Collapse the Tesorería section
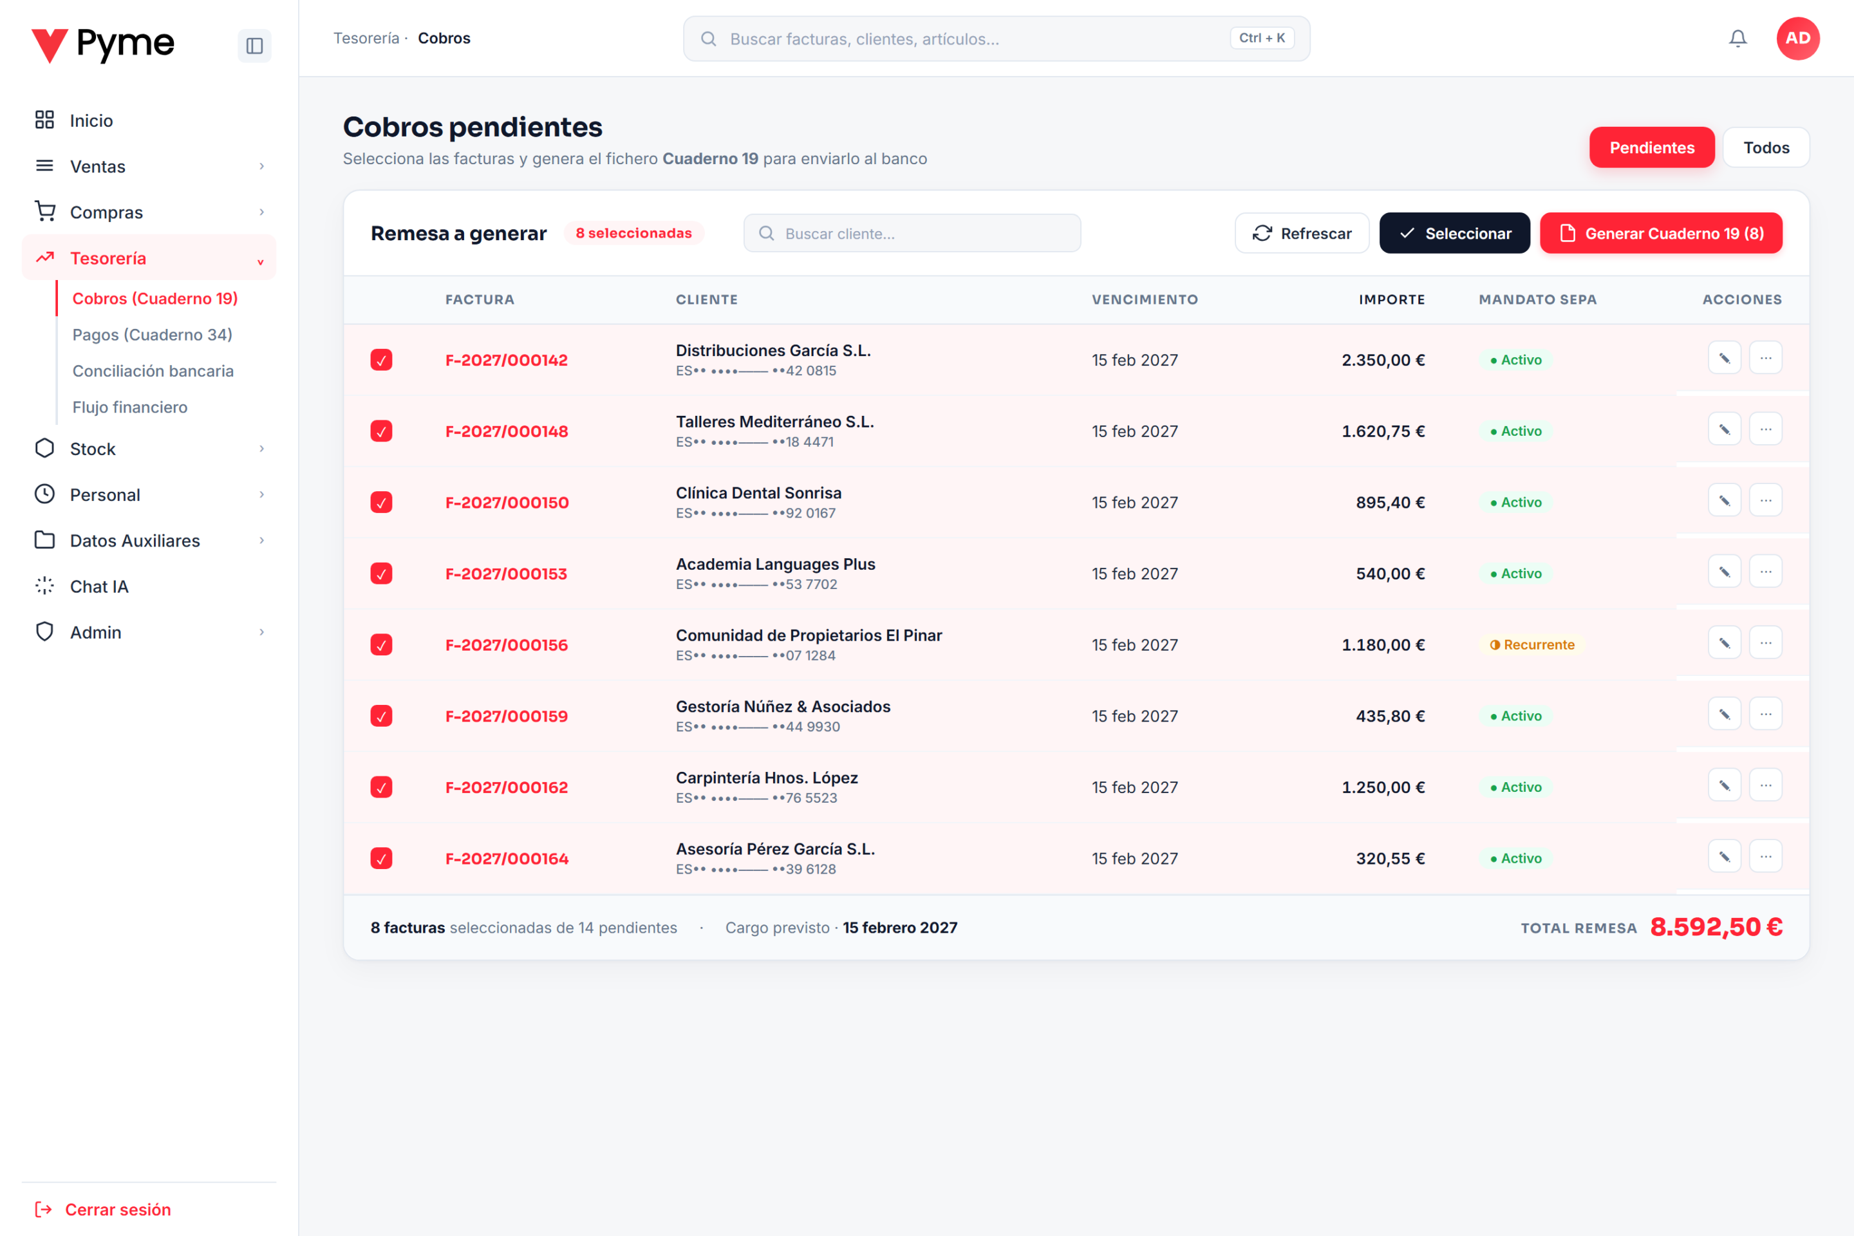This screenshot has width=1854, height=1236. click(x=149, y=257)
